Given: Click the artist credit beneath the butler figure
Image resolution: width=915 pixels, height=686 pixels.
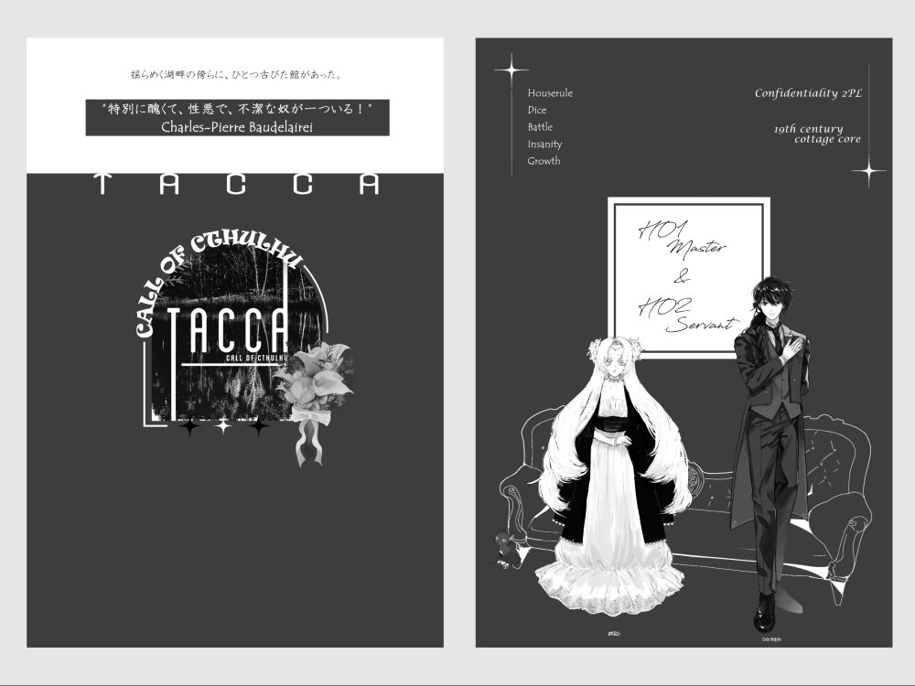Looking at the screenshot, I should [771, 640].
